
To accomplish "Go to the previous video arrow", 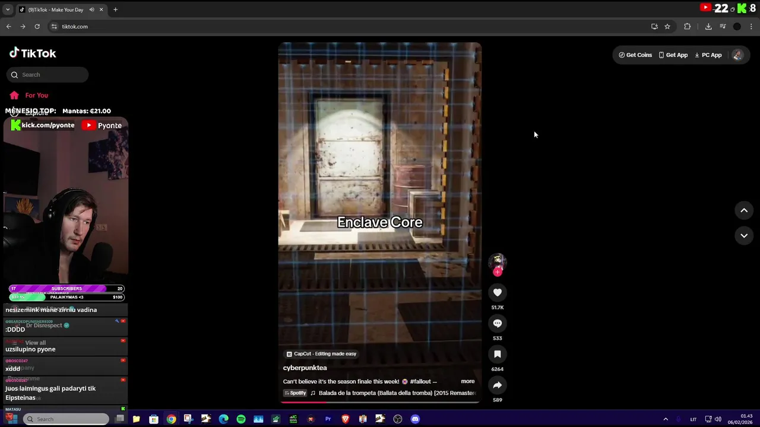I will [x=744, y=211].
